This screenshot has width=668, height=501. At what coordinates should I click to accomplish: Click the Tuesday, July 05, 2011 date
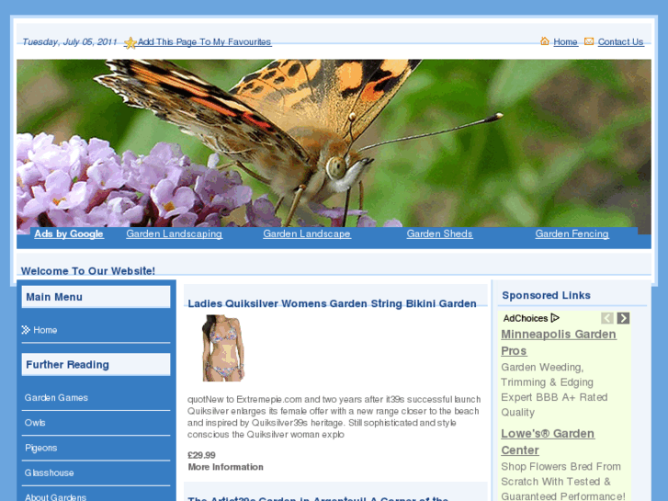pos(70,41)
